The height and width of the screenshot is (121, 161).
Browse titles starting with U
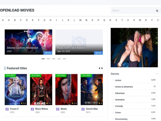click(128, 20)
